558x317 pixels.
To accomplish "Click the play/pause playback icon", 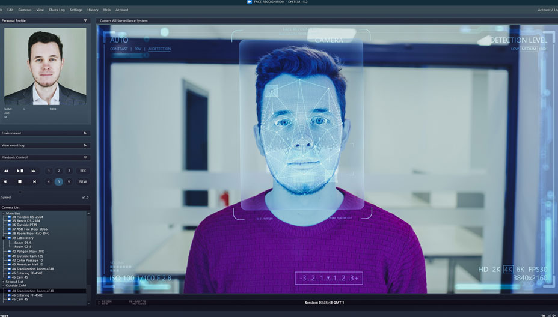I will tap(20, 171).
